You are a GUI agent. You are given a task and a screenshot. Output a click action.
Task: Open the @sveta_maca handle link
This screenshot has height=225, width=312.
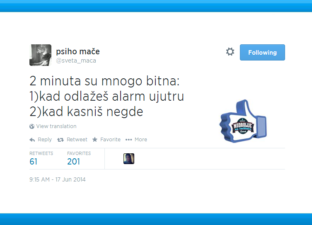(x=76, y=60)
